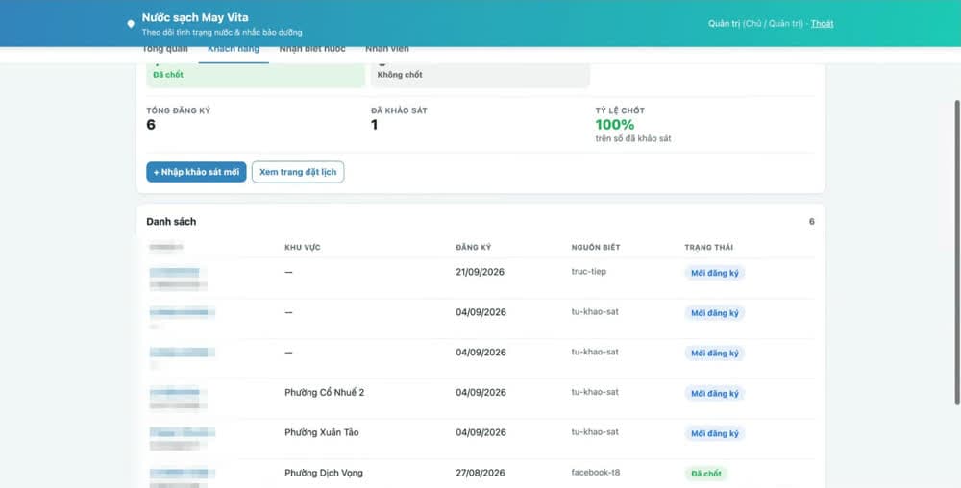Click the Đăng ký column header
This screenshot has height=488, width=961.
click(473, 248)
